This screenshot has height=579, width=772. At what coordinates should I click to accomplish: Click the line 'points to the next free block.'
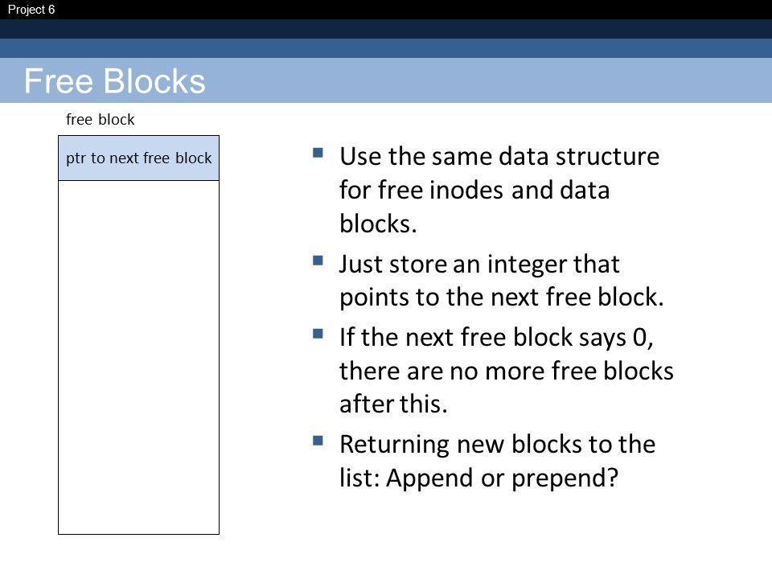tap(501, 297)
